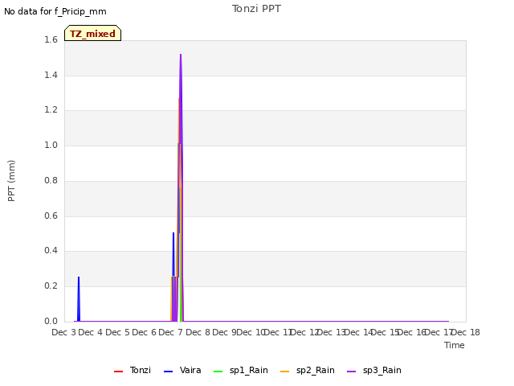Click the 0.4 y-axis tick label
The image size is (514, 386).
click(x=51, y=251)
